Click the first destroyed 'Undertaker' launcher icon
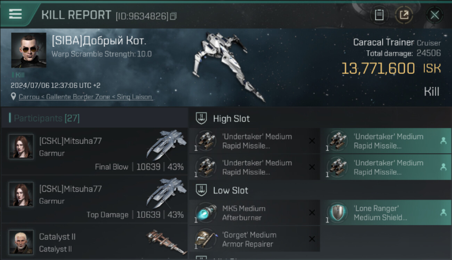The height and width of the screenshot is (260, 452). click(206, 141)
